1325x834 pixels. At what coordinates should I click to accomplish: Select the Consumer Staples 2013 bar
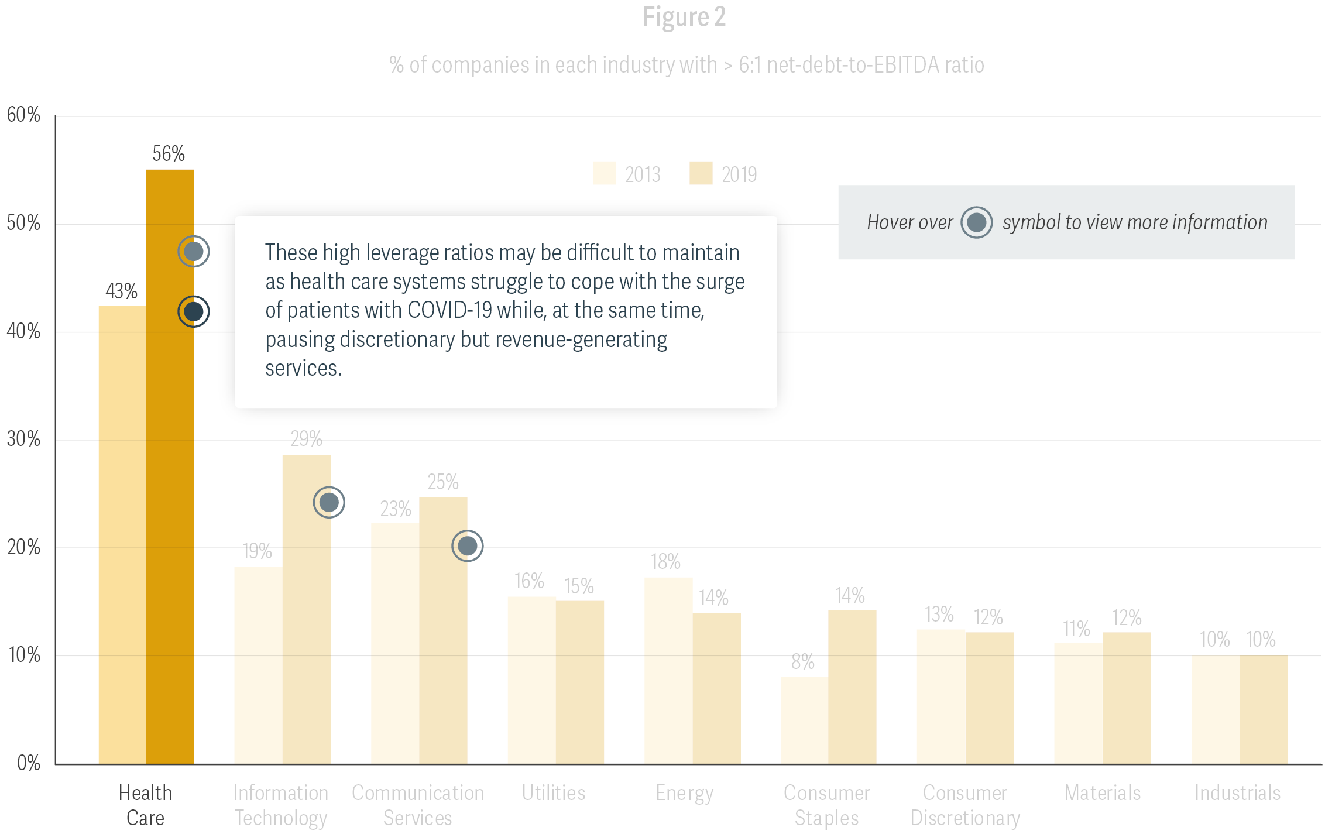pyautogui.click(x=805, y=720)
